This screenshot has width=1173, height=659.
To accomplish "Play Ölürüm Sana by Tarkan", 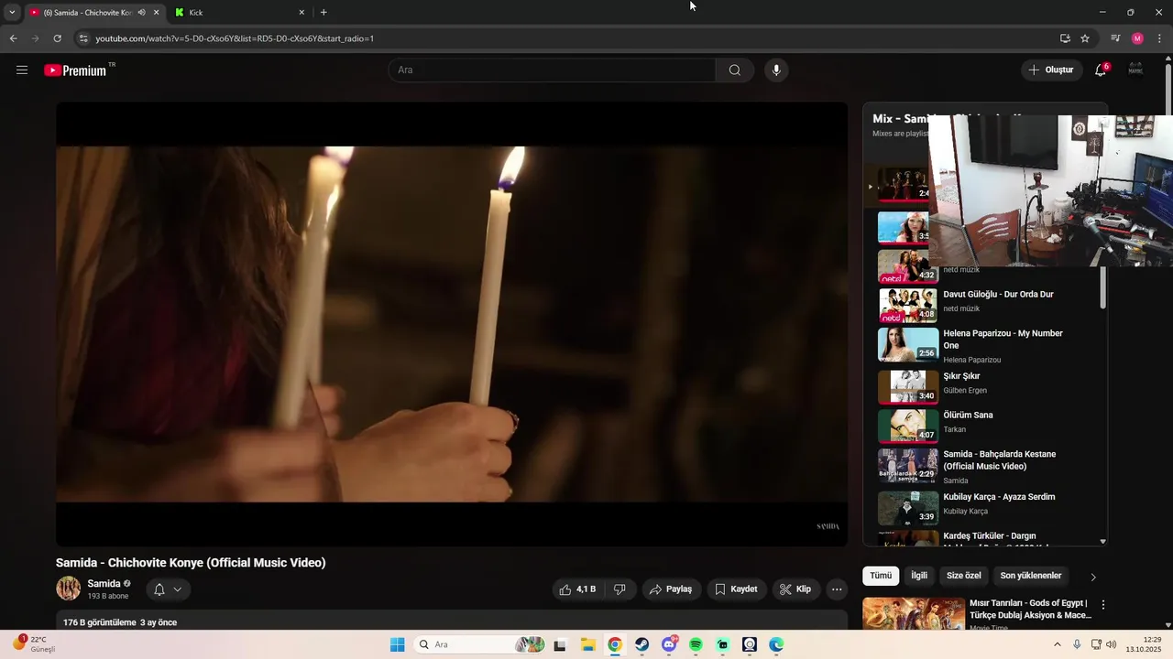I will [x=968, y=416].
